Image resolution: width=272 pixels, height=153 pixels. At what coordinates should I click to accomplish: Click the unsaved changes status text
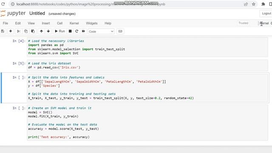pos(62,14)
